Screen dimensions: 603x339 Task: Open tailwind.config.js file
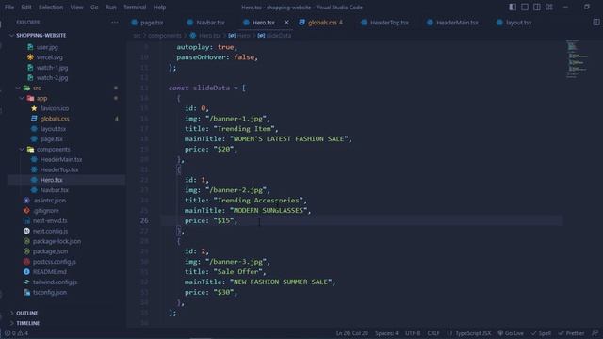(x=55, y=282)
